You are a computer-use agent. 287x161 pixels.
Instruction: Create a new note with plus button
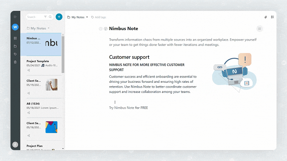point(59,17)
